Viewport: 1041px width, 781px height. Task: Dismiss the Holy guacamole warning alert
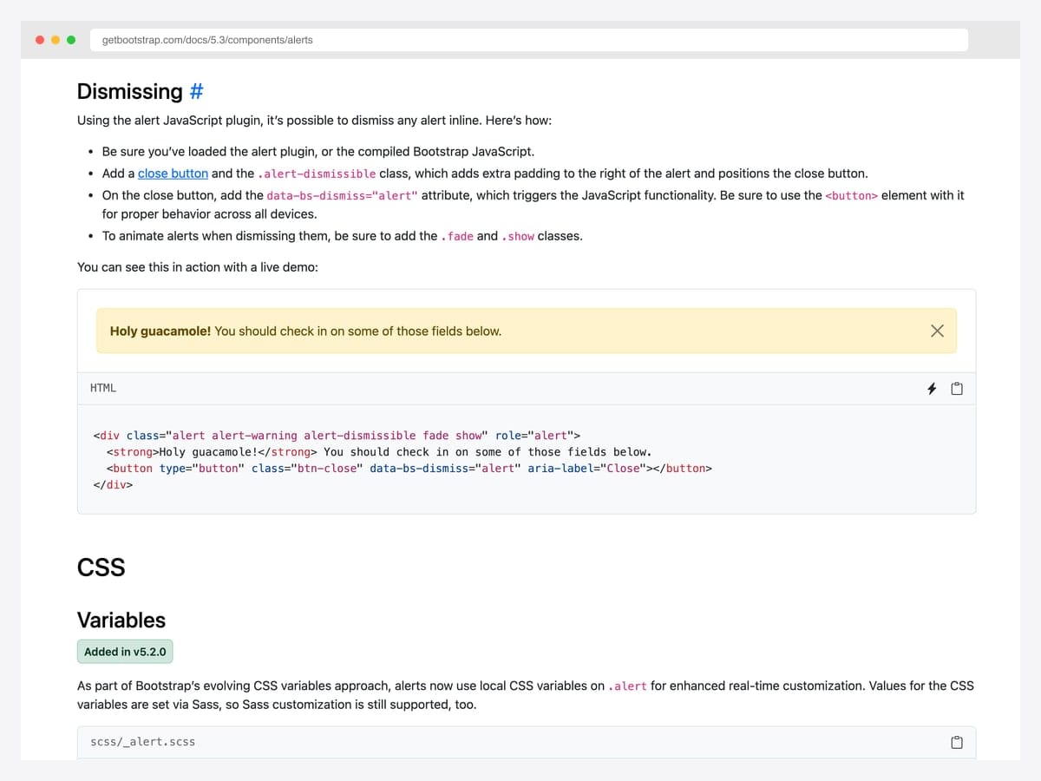[937, 331]
